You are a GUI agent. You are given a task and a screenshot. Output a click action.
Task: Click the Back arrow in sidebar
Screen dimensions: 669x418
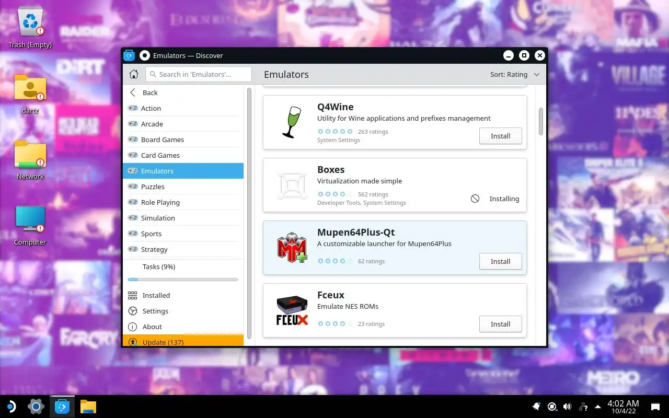tap(133, 92)
